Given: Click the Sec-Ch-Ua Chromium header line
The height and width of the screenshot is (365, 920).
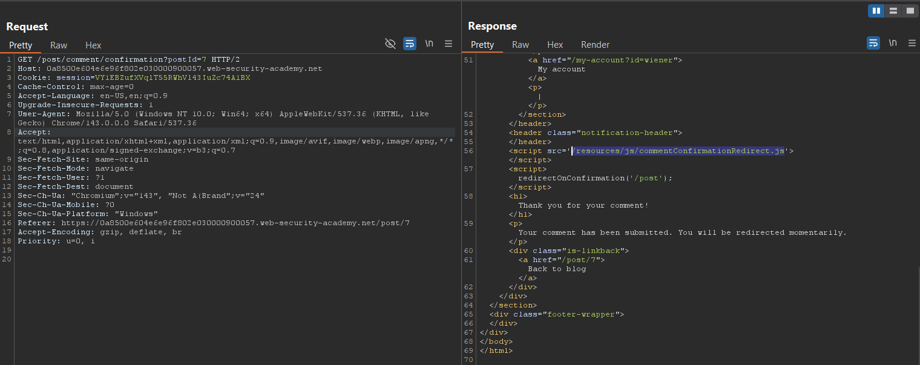Looking at the screenshot, I should pos(141,196).
